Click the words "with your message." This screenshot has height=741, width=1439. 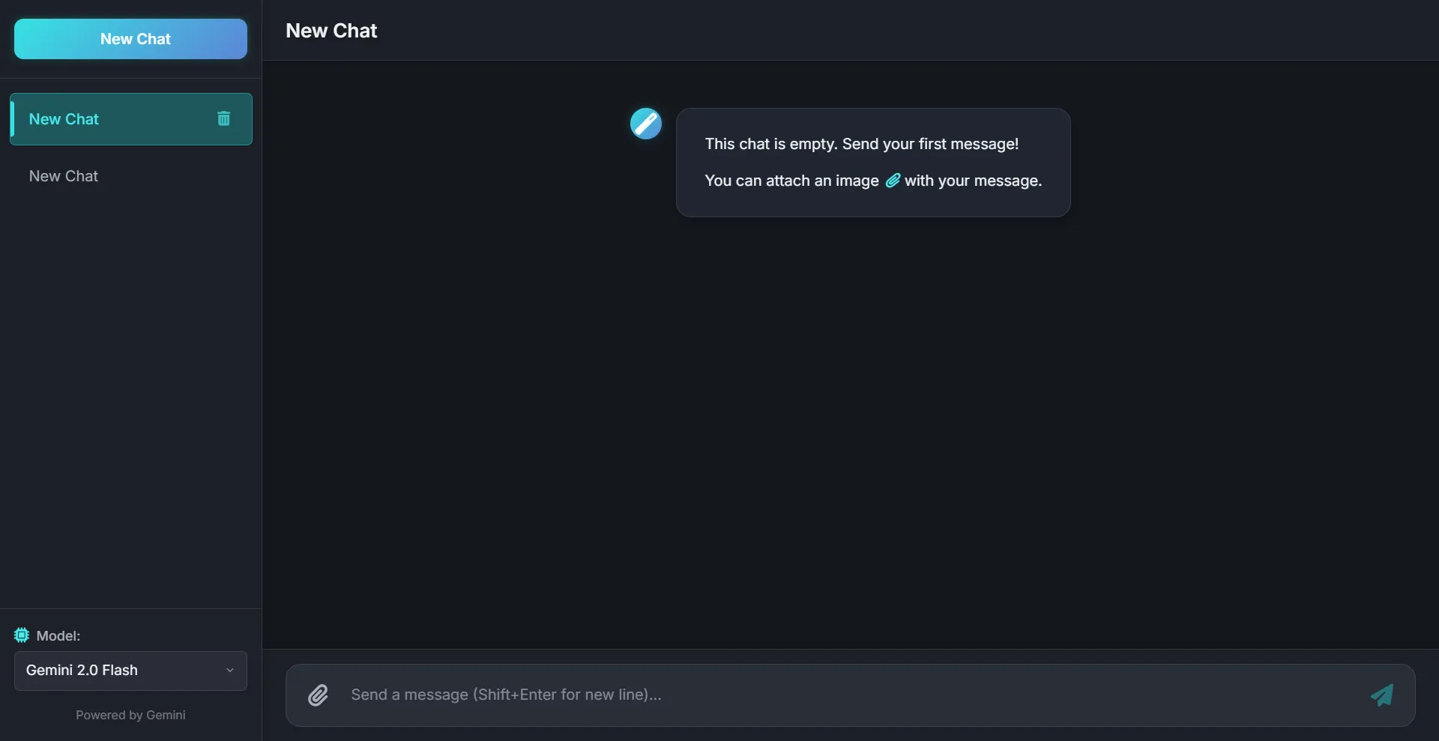coord(973,181)
